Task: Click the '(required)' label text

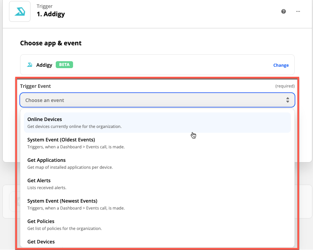Action: (285, 86)
